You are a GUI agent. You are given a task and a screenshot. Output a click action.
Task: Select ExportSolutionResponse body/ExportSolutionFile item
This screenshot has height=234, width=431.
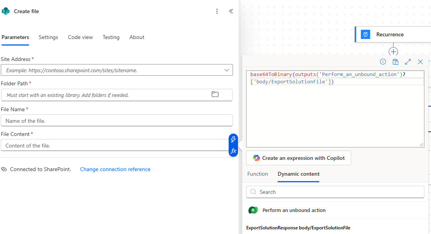pyautogui.click(x=298, y=228)
